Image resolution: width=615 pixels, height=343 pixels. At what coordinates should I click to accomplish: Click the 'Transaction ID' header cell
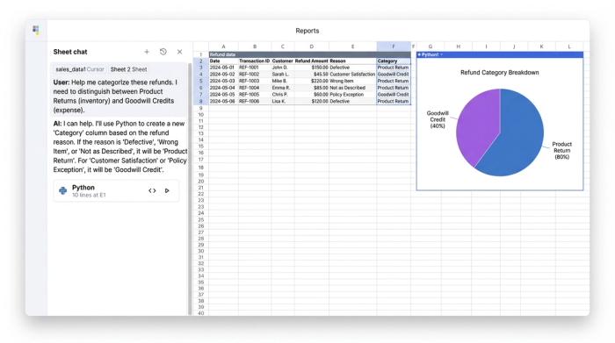click(x=255, y=61)
